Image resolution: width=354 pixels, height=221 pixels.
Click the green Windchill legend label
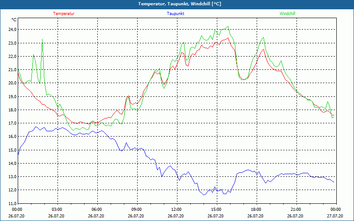(287, 14)
